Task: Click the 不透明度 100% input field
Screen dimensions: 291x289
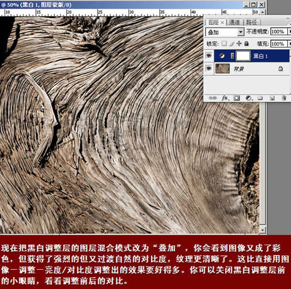Action: point(279,31)
